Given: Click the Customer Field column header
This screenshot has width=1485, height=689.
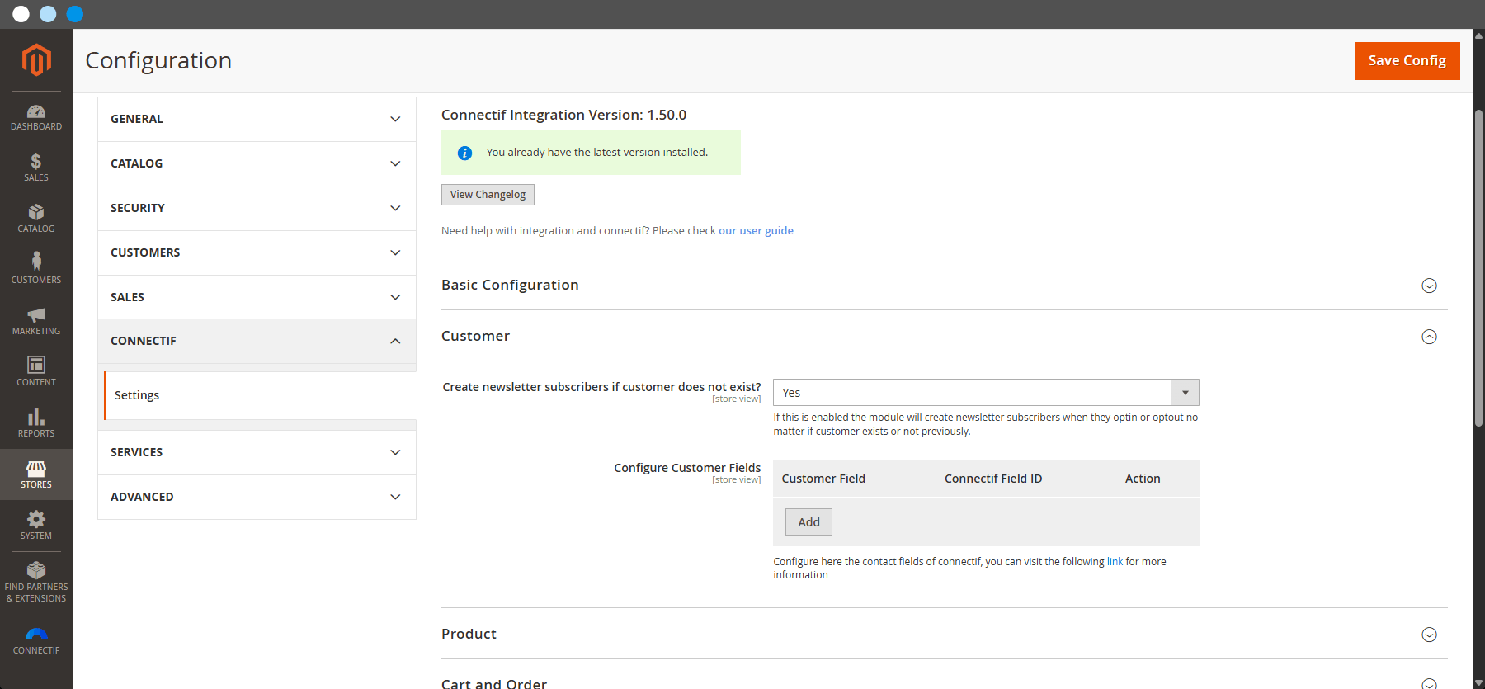Looking at the screenshot, I should click(x=823, y=479).
